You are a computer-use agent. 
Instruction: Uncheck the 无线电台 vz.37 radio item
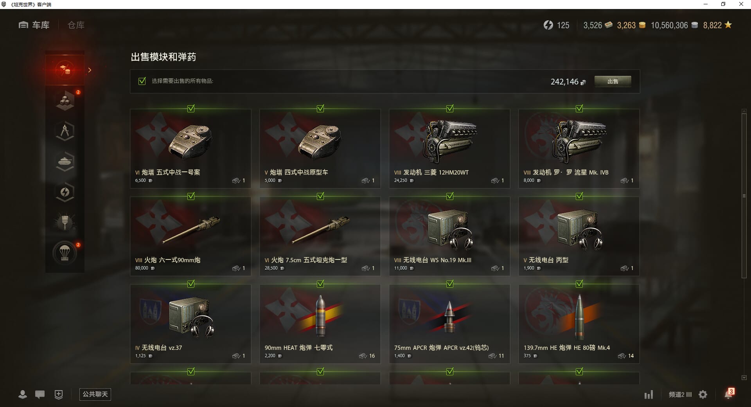(x=191, y=284)
